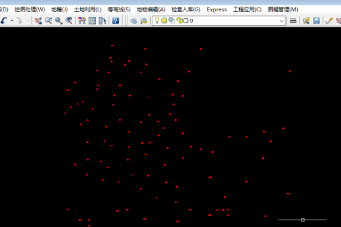
Task: Click the slider handle at bottom right
Action: (x=302, y=220)
